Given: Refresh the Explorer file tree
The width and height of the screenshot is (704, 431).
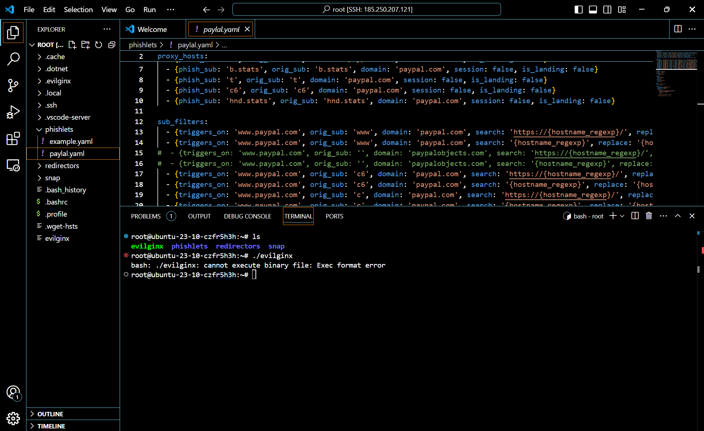Looking at the screenshot, I should point(98,45).
